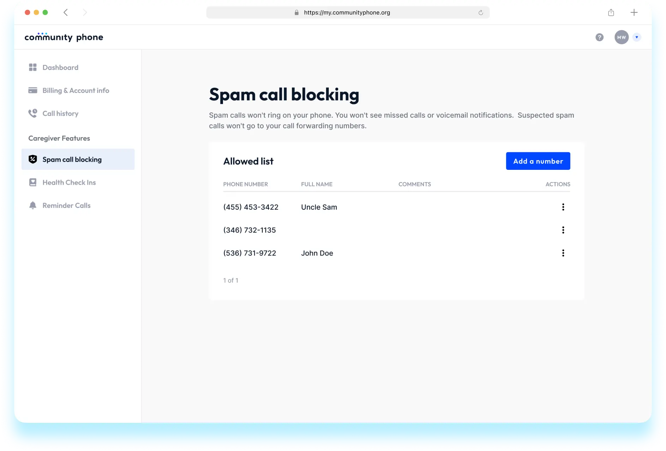Image resolution: width=666 pixels, height=451 pixels.
Task: Reload the page with the refresh icon
Action: [x=480, y=13]
